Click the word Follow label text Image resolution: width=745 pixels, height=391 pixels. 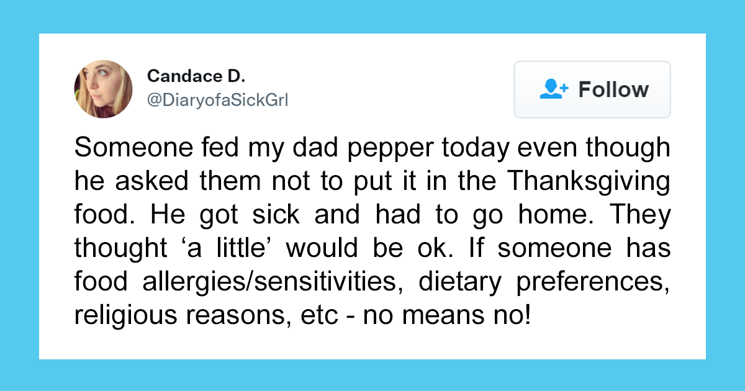(613, 89)
